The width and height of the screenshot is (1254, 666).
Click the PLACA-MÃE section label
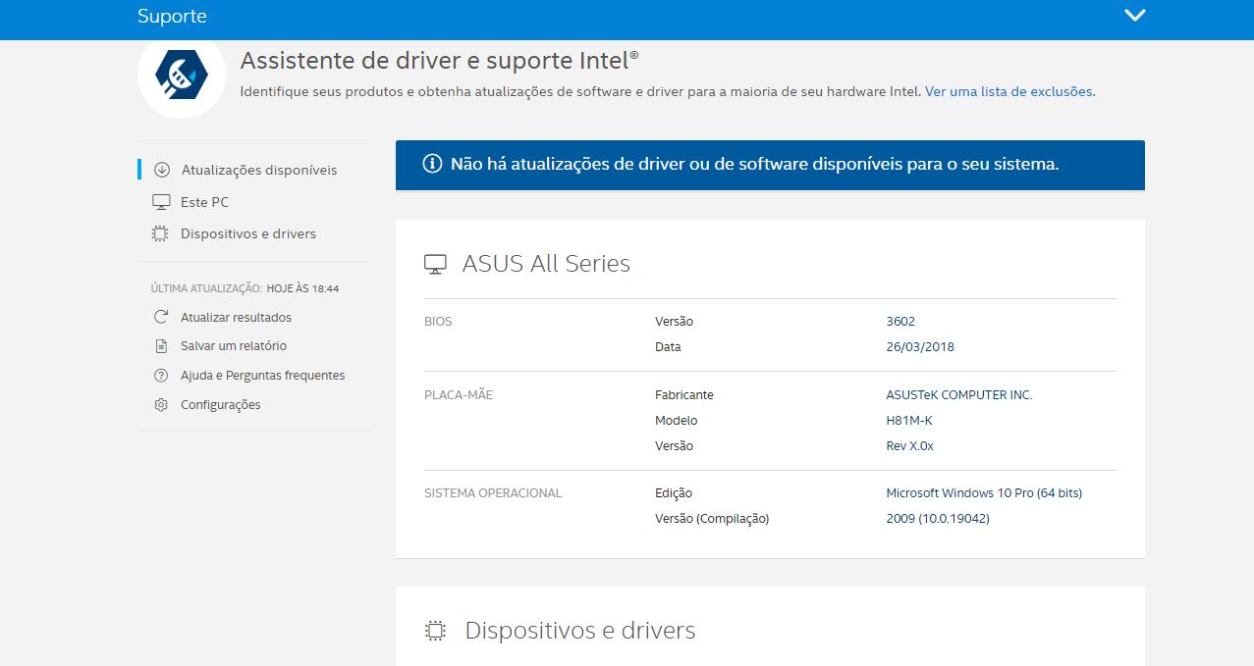pos(459,394)
